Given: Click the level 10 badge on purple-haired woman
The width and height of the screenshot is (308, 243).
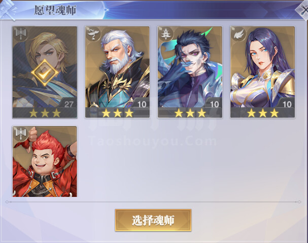Looking at the screenshot, I should tap(287, 104).
